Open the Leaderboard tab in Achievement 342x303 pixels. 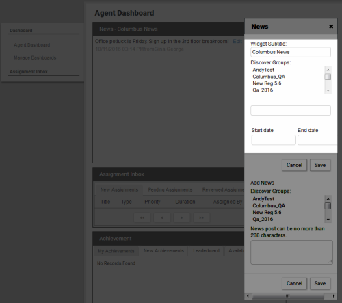point(206,251)
